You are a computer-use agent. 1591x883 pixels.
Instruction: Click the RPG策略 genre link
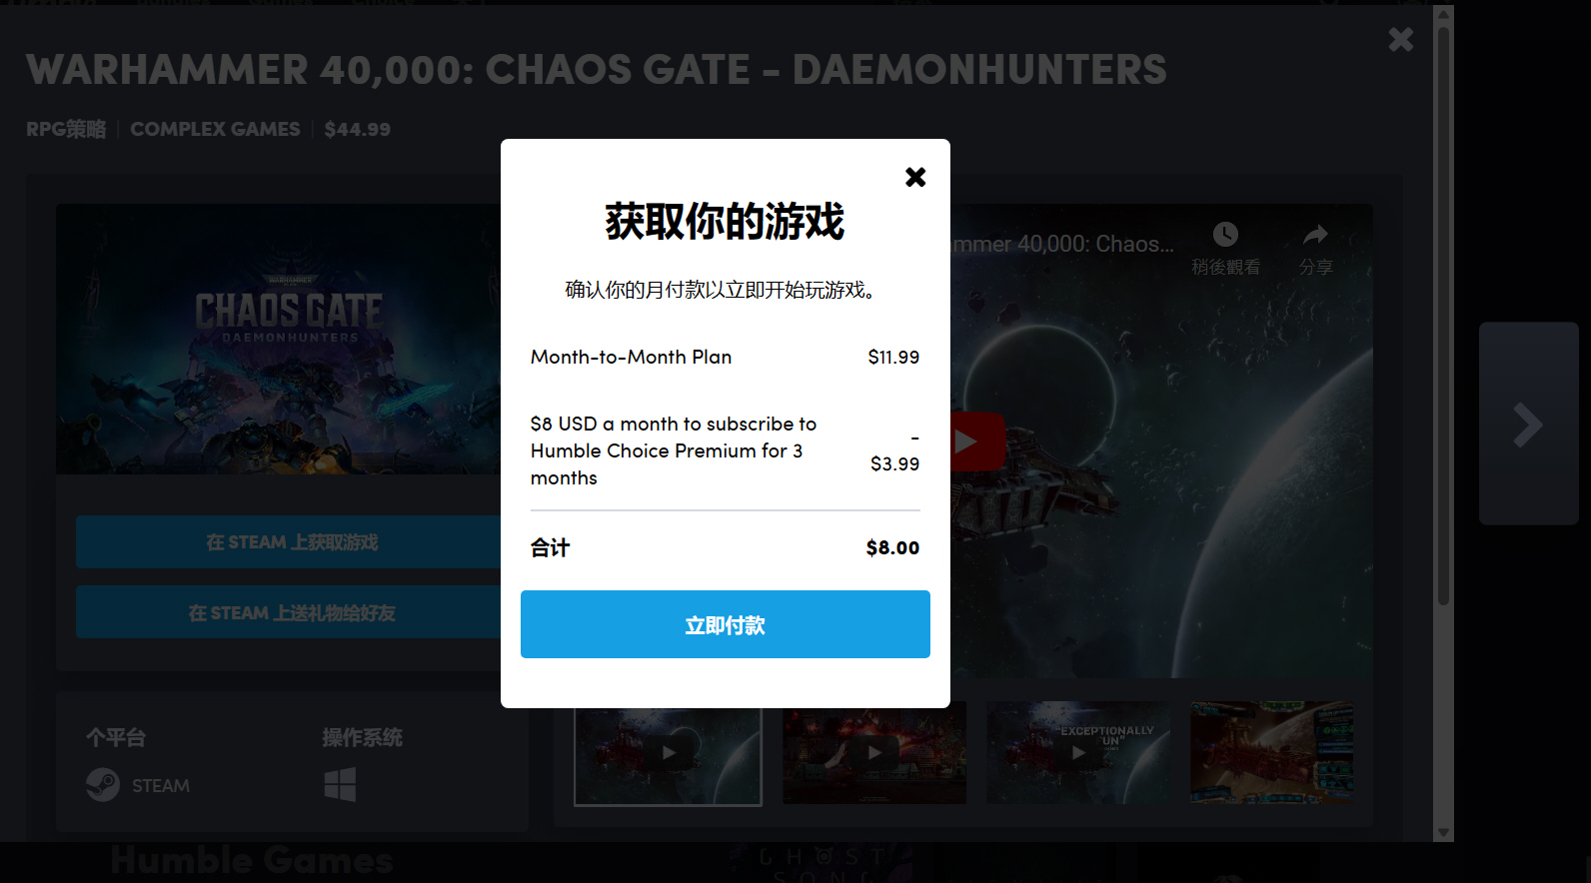[x=66, y=129]
